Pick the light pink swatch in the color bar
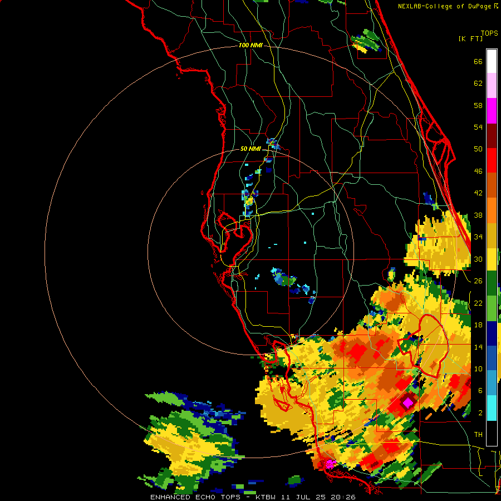Screen dimensions: 501x501 pyautogui.click(x=492, y=86)
